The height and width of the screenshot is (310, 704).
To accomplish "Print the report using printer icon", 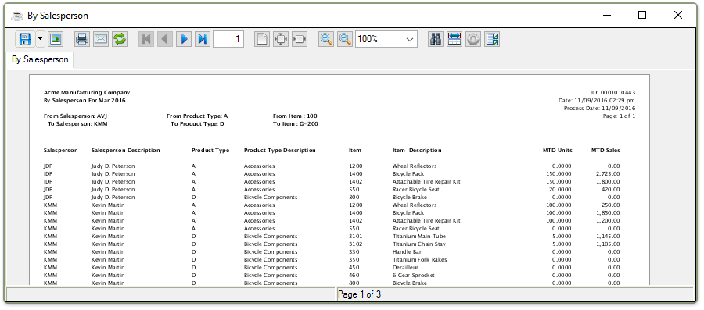I will (x=81, y=39).
